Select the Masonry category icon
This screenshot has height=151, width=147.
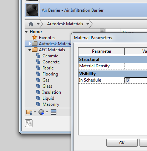[x=38, y=104]
